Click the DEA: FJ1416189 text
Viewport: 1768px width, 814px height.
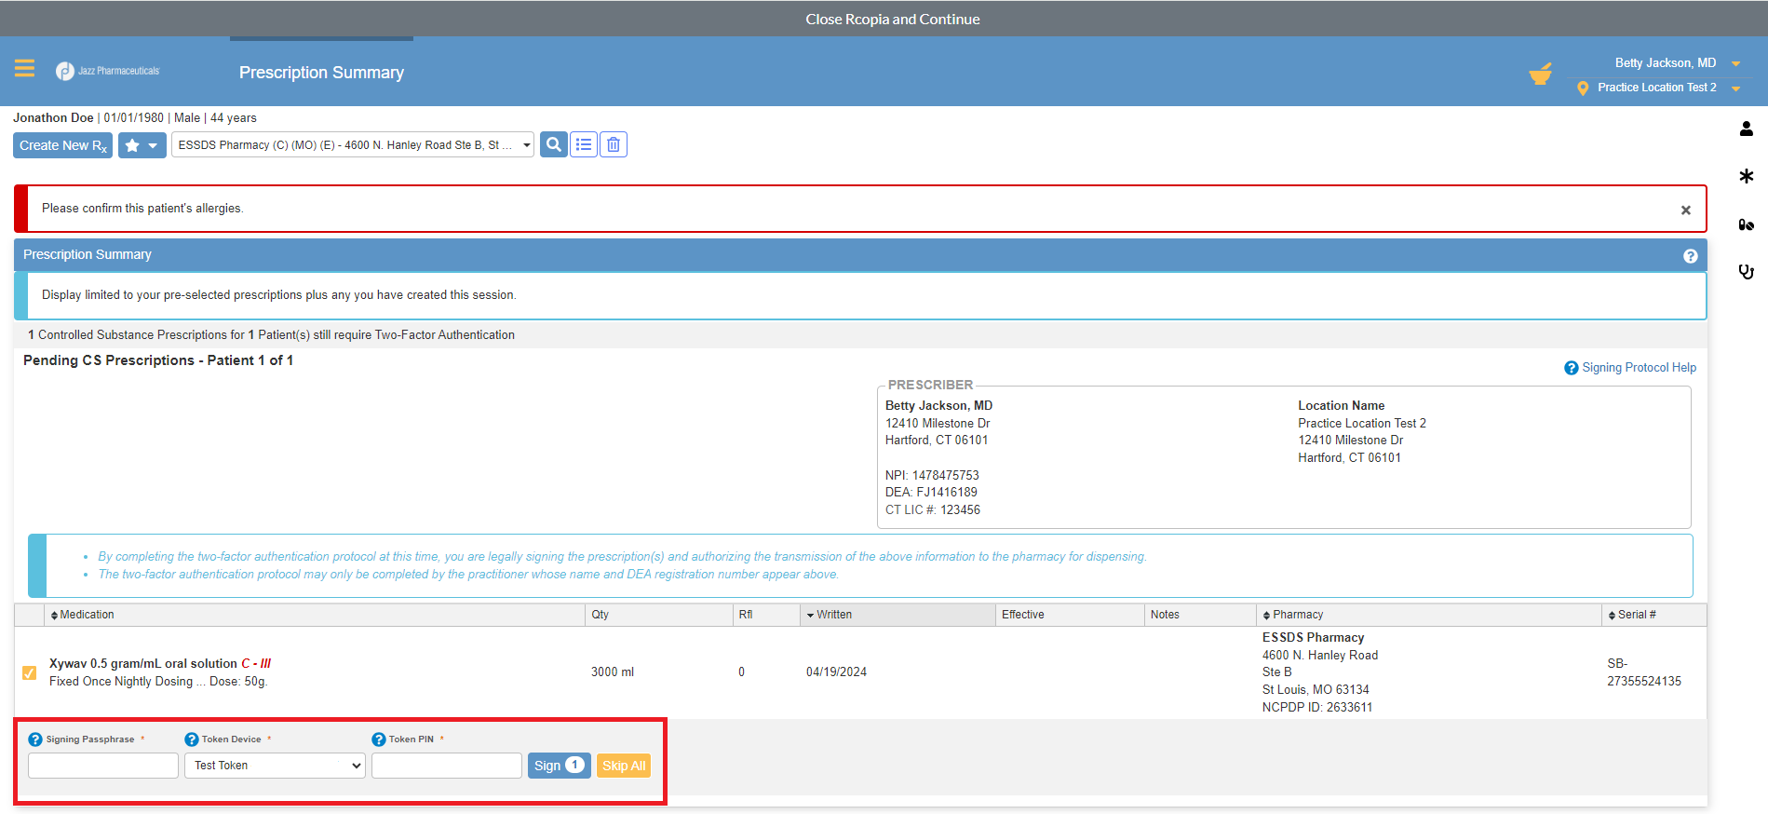(931, 493)
